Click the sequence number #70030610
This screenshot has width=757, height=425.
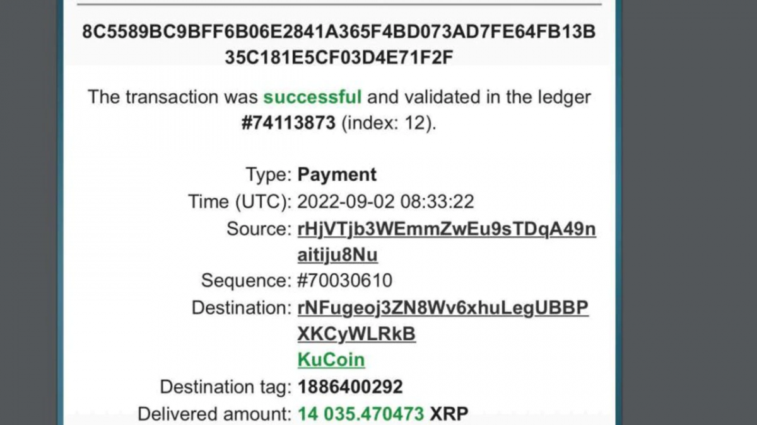[344, 280]
